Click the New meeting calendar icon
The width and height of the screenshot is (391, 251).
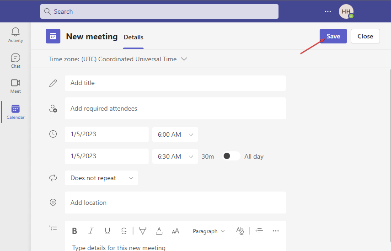click(x=53, y=36)
